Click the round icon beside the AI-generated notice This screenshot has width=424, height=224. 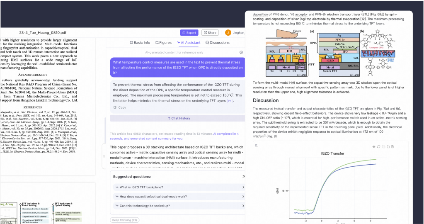pos(241,53)
